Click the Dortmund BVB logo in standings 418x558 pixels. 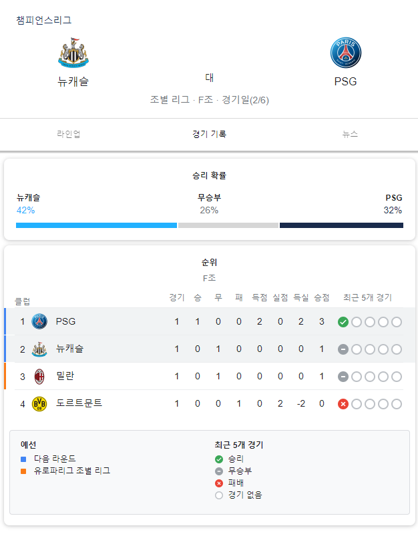pos(39,404)
